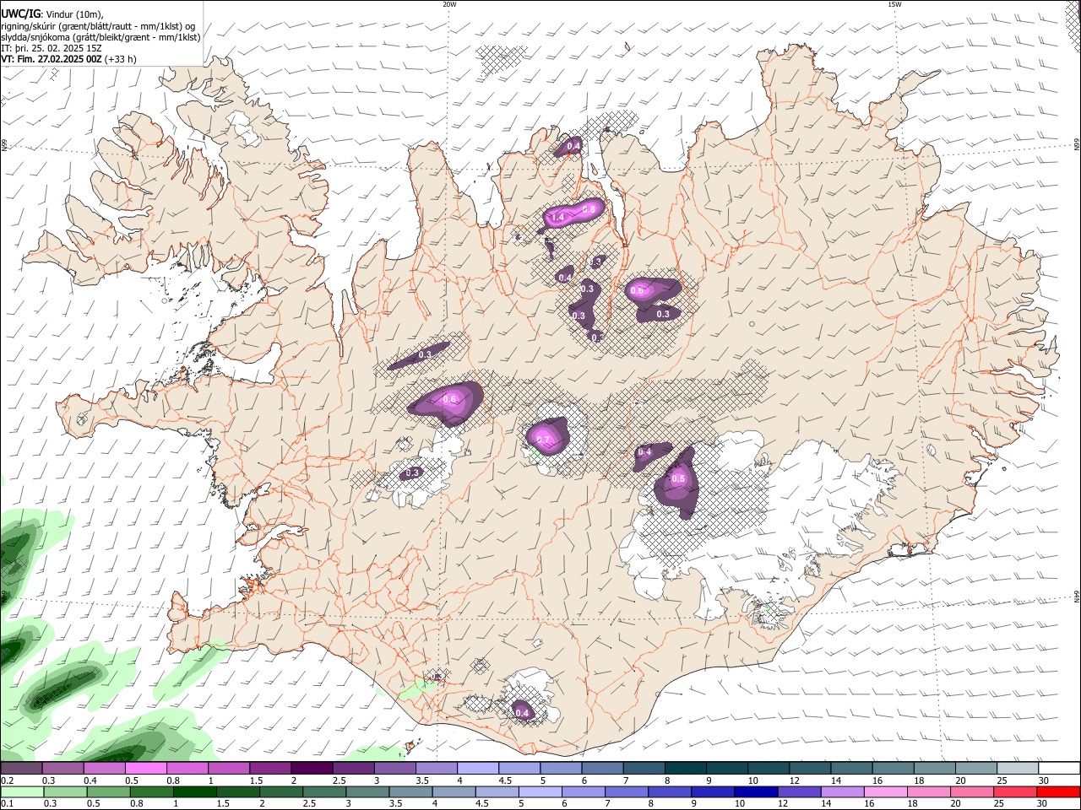The image size is (1081, 810).
Task: Select upper legend swatch between 0.4 and 0.5
Action: 104,768
